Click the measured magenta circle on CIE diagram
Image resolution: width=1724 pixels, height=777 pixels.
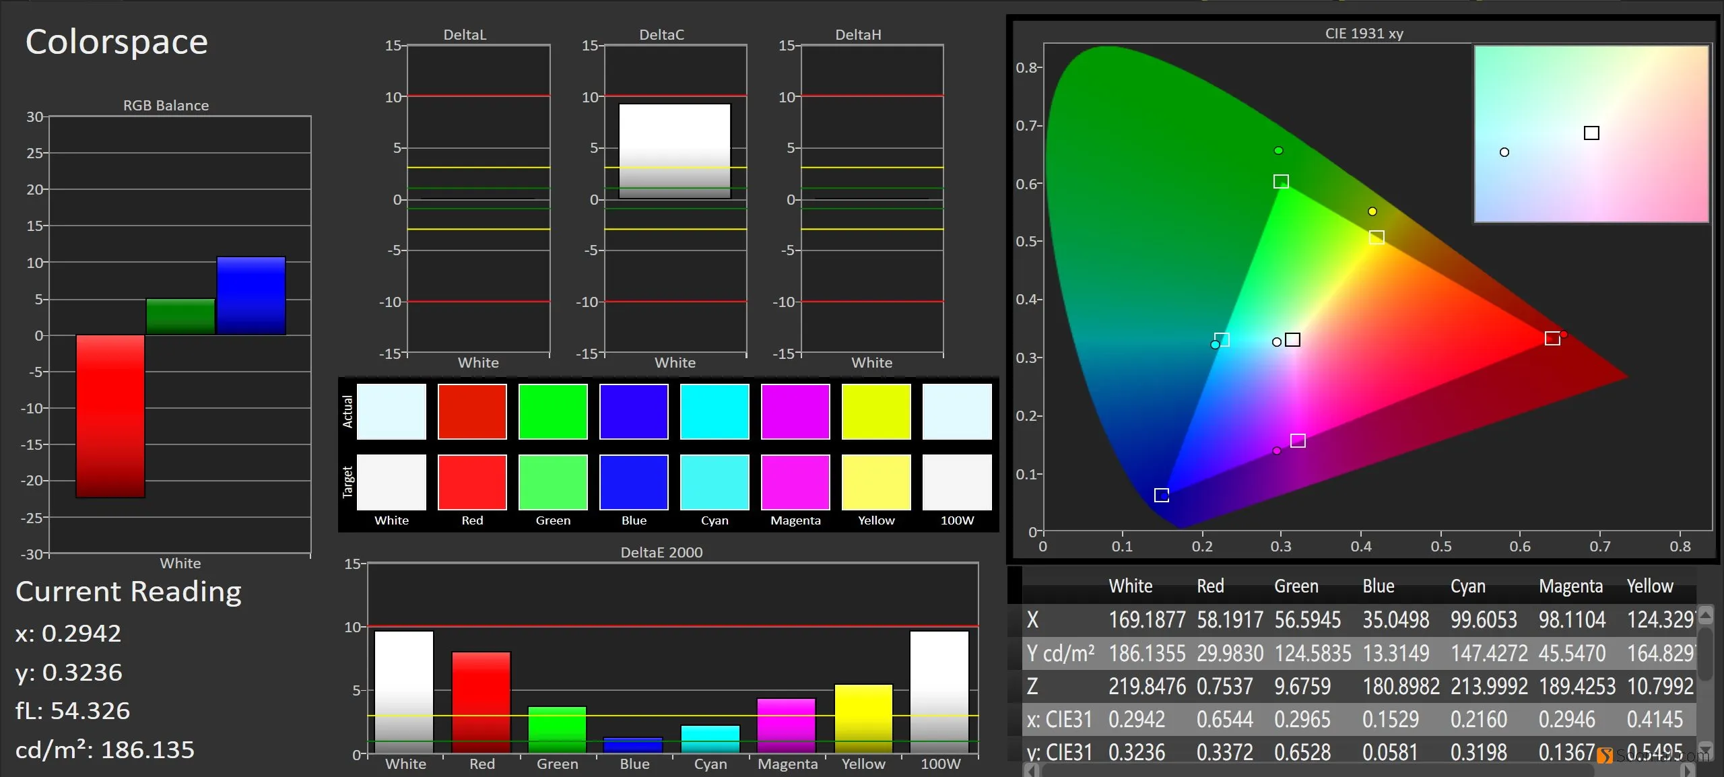pos(1277,450)
